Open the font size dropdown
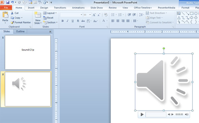 pyautogui.click(x=90, y=15)
